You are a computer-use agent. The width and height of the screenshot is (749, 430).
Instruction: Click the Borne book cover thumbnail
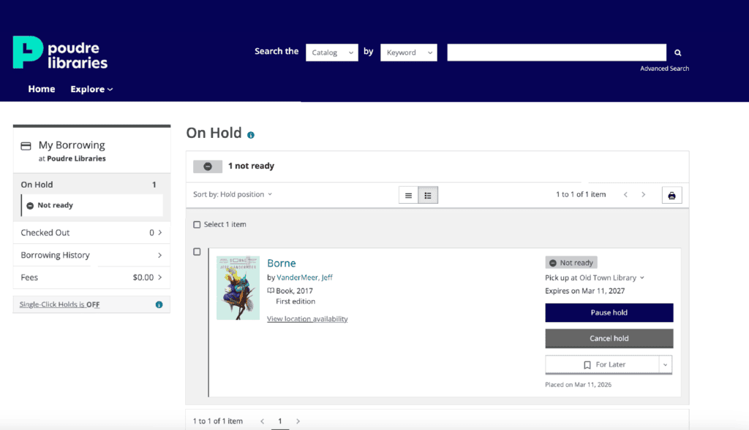click(x=238, y=287)
